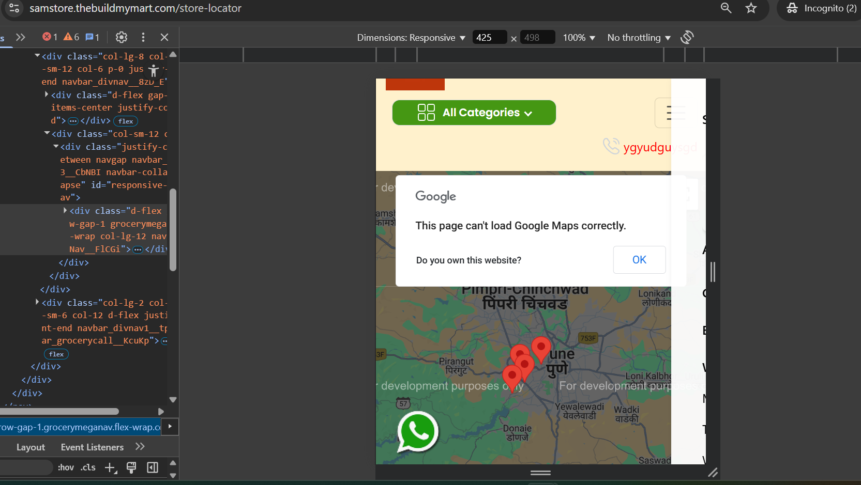Image resolution: width=861 pixels, height=485 pixels.
Task: Expand the col-lg-2 navbar_divnav1 div
Action: (37, 302)
